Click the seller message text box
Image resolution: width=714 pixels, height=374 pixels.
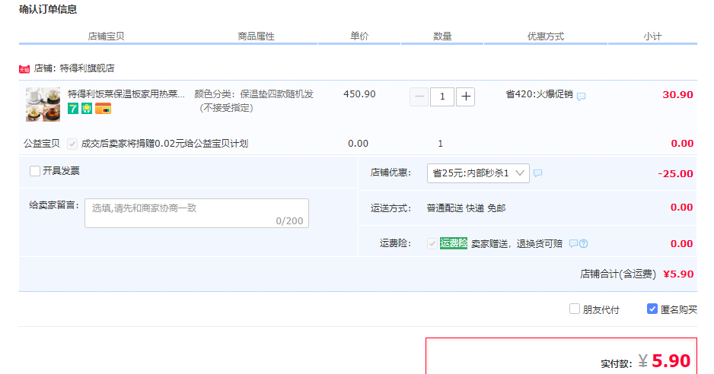point(196,214)
